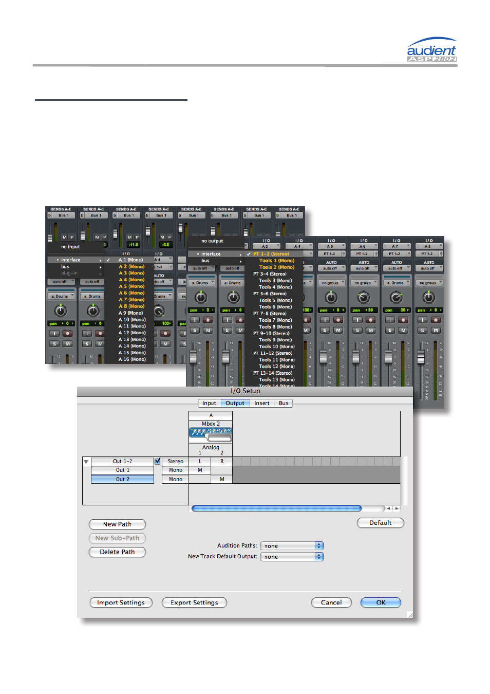Choose no output from the output menu
490x694 pixels.
[212, 241]
